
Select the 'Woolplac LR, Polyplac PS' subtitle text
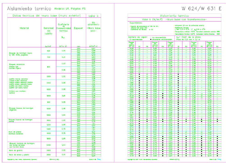[x=70, y=9]
